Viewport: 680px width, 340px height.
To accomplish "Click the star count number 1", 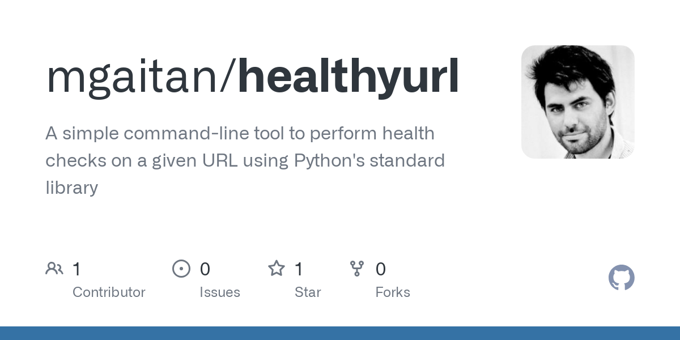I will (299, 269).
